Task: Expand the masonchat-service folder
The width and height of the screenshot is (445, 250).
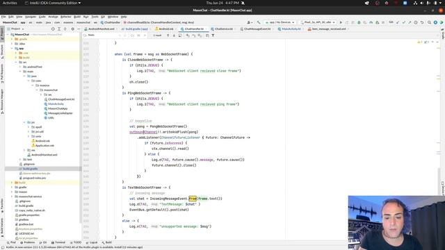Action: click(12, 197)
